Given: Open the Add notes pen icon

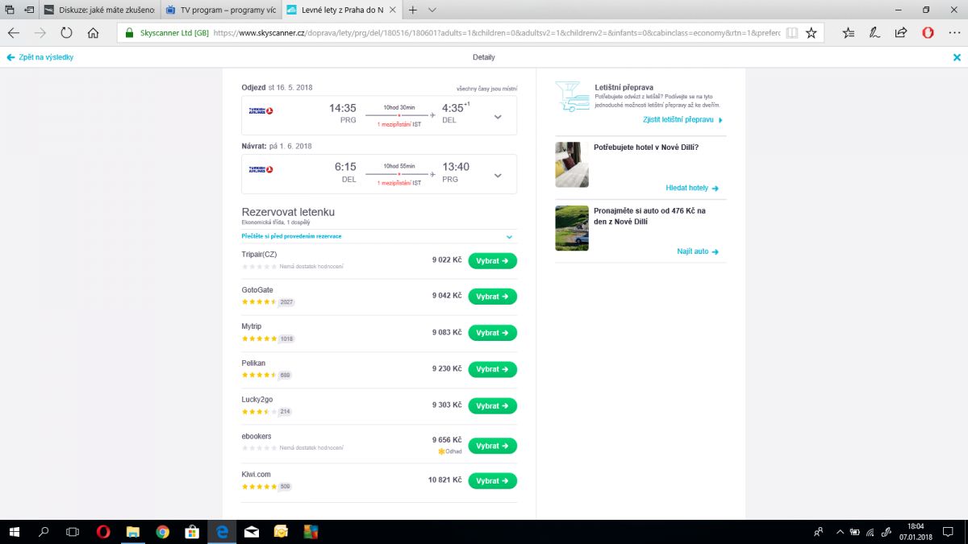Looking at the screenshot, I should coord(874,33).
